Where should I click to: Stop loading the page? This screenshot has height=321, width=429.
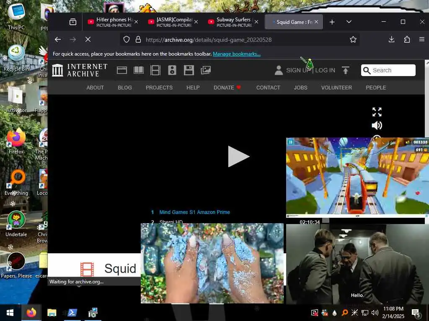click(x=88, y=40)
